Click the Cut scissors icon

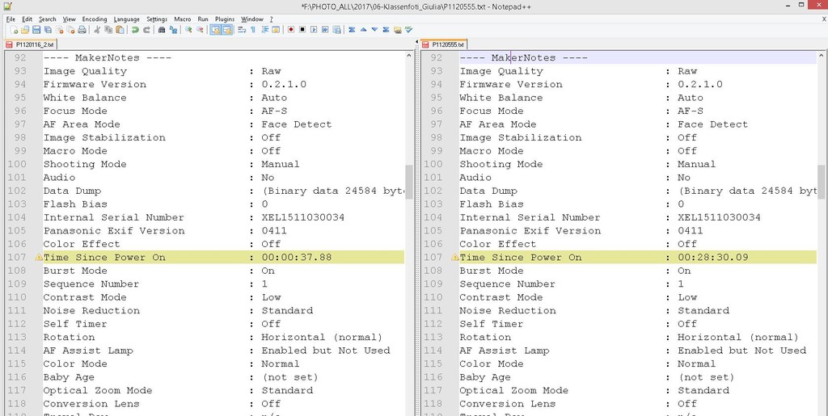97,30
